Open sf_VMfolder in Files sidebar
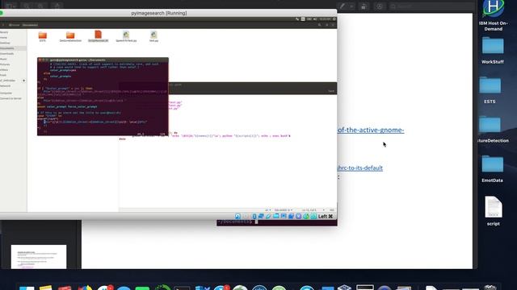This screenshot has width=517, height=290. point(7,81)
